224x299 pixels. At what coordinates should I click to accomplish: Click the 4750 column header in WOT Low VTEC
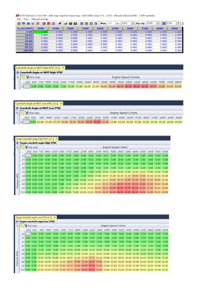pos(138,118)
